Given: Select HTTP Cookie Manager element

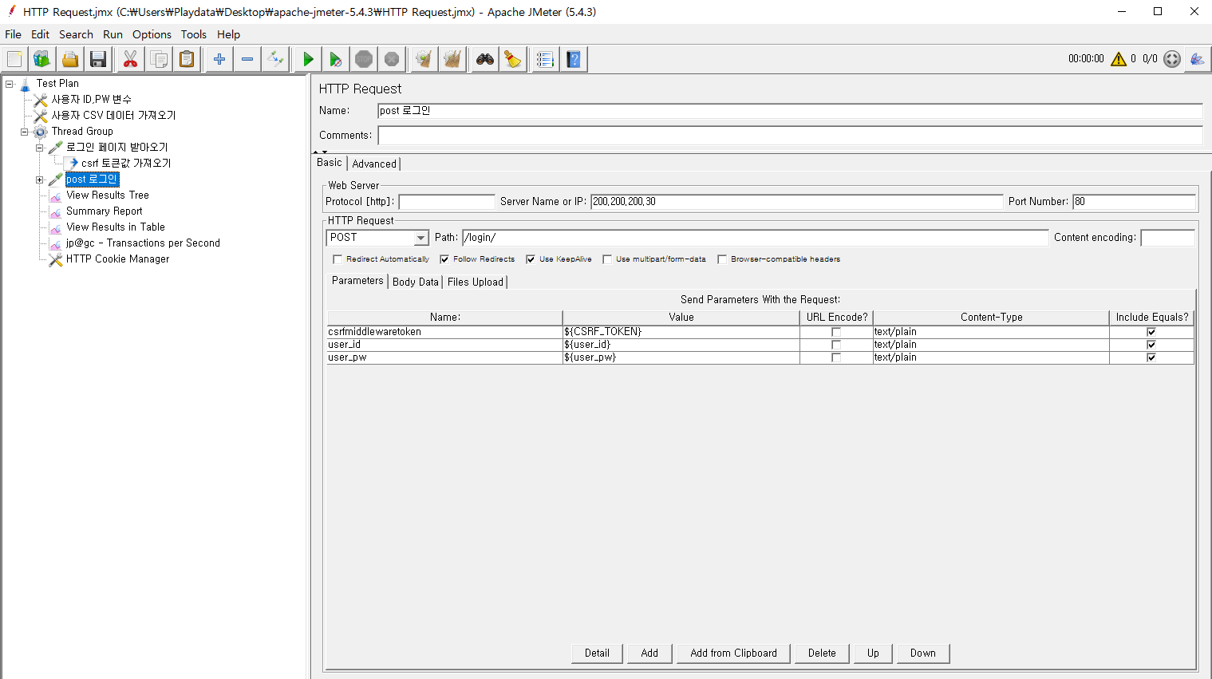Looking at the screenshot, I should (x=118, y=259).
